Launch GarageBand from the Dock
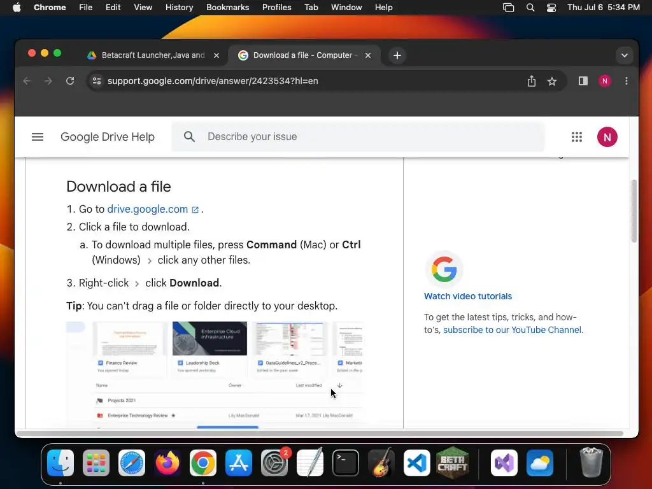Viewport: 652px width, 489px height. (381, 463)
